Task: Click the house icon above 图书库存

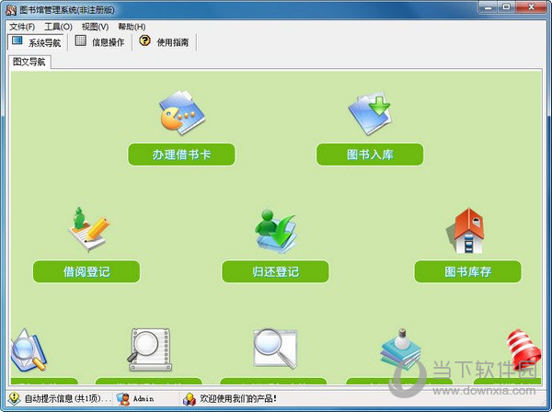Action: [x=466, y=230]
